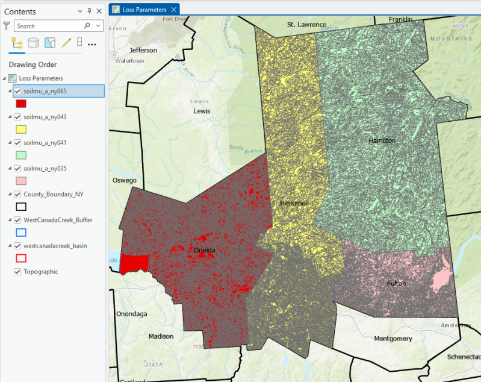Click the red soilmu_a_ny065 symbol swatch
The width and height of the screenshot is (481, 382).
point(21,104)
